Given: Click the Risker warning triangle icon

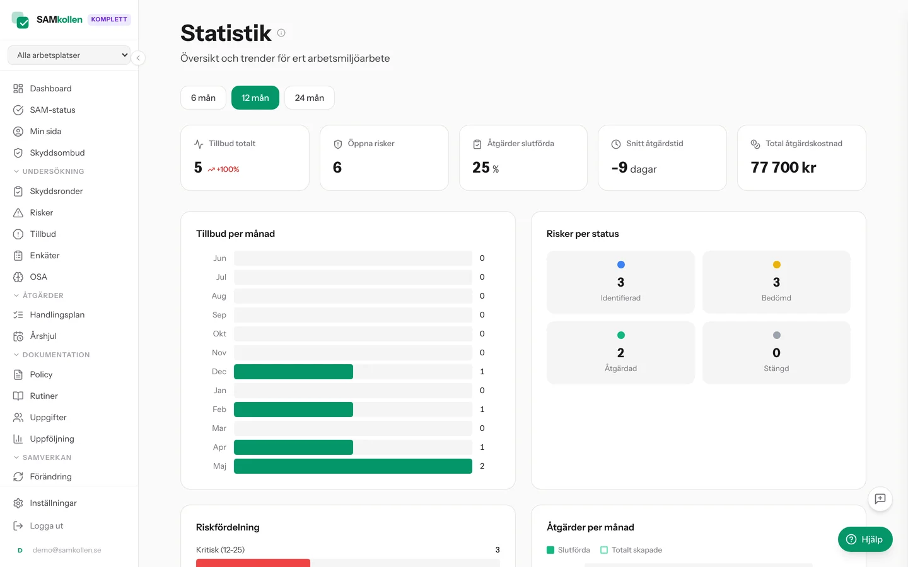Looking at the screenshot, I should click(18, 213).
